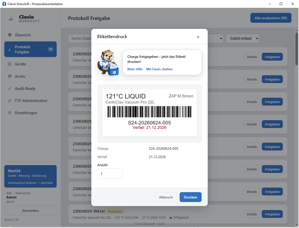
Task: Click the Mehr Hilfe link
Action: tap(135, 69)
